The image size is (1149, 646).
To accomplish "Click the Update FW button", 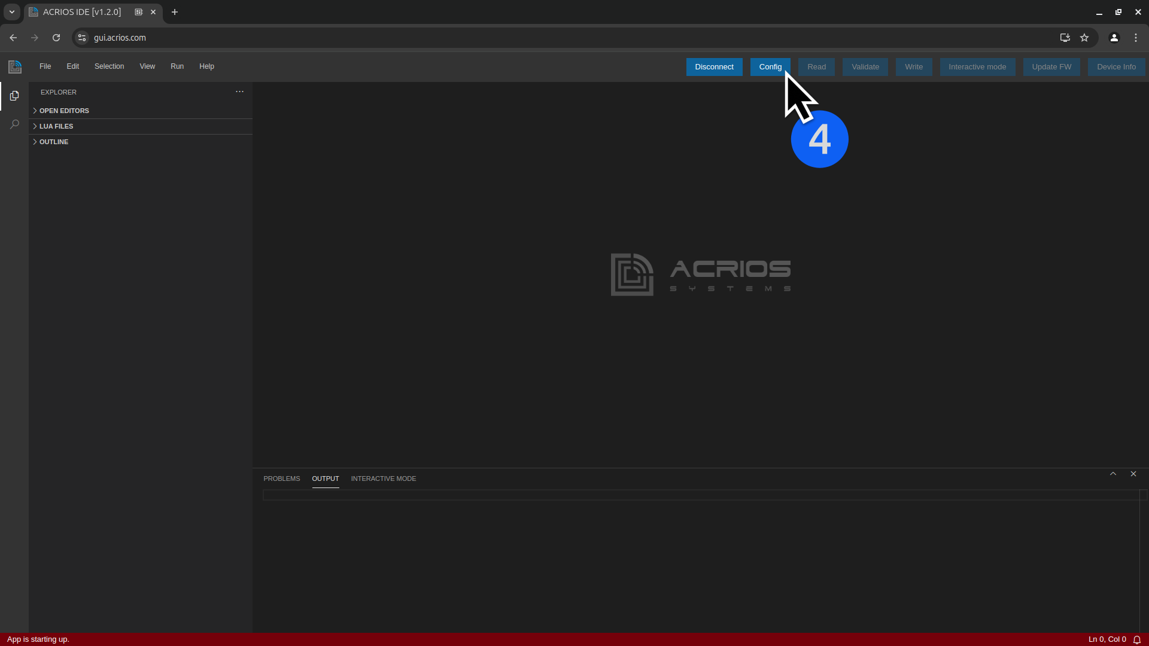I will [1052, 66].
